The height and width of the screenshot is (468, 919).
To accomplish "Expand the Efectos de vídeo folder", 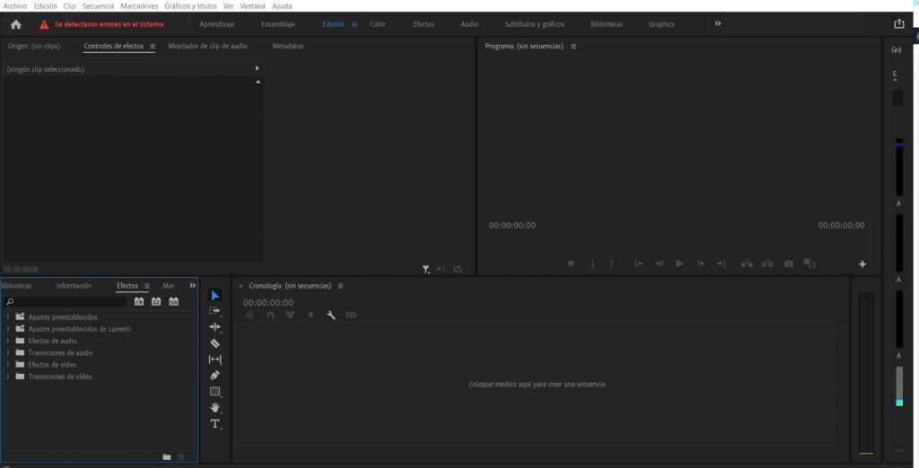I will (x=8, y=365).
